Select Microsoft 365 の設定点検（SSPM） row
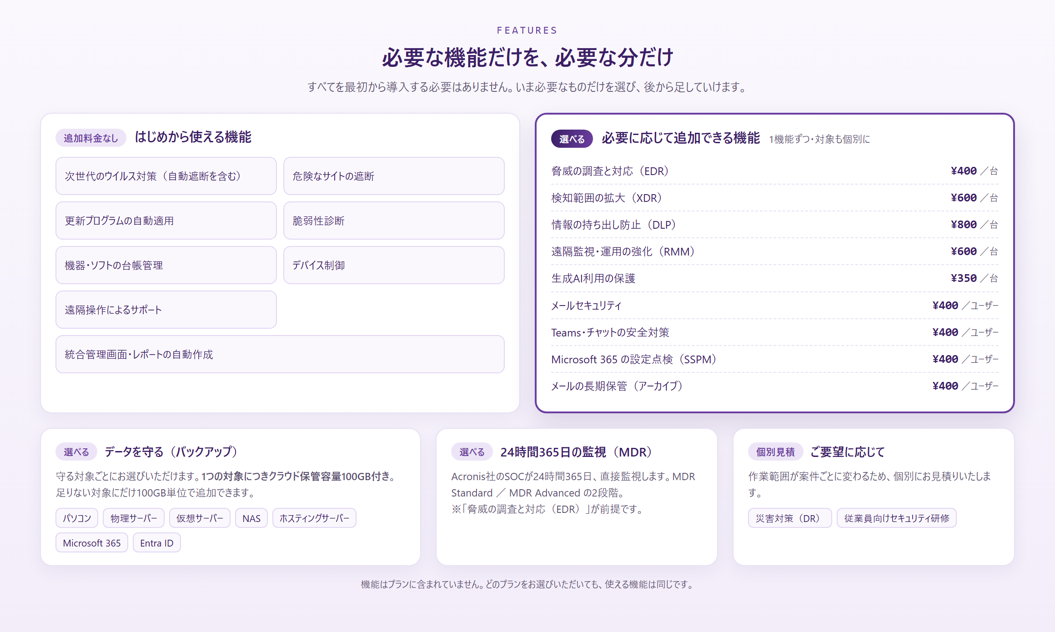The height and width of the screenshot is (632, 1055). click(775, 359)
